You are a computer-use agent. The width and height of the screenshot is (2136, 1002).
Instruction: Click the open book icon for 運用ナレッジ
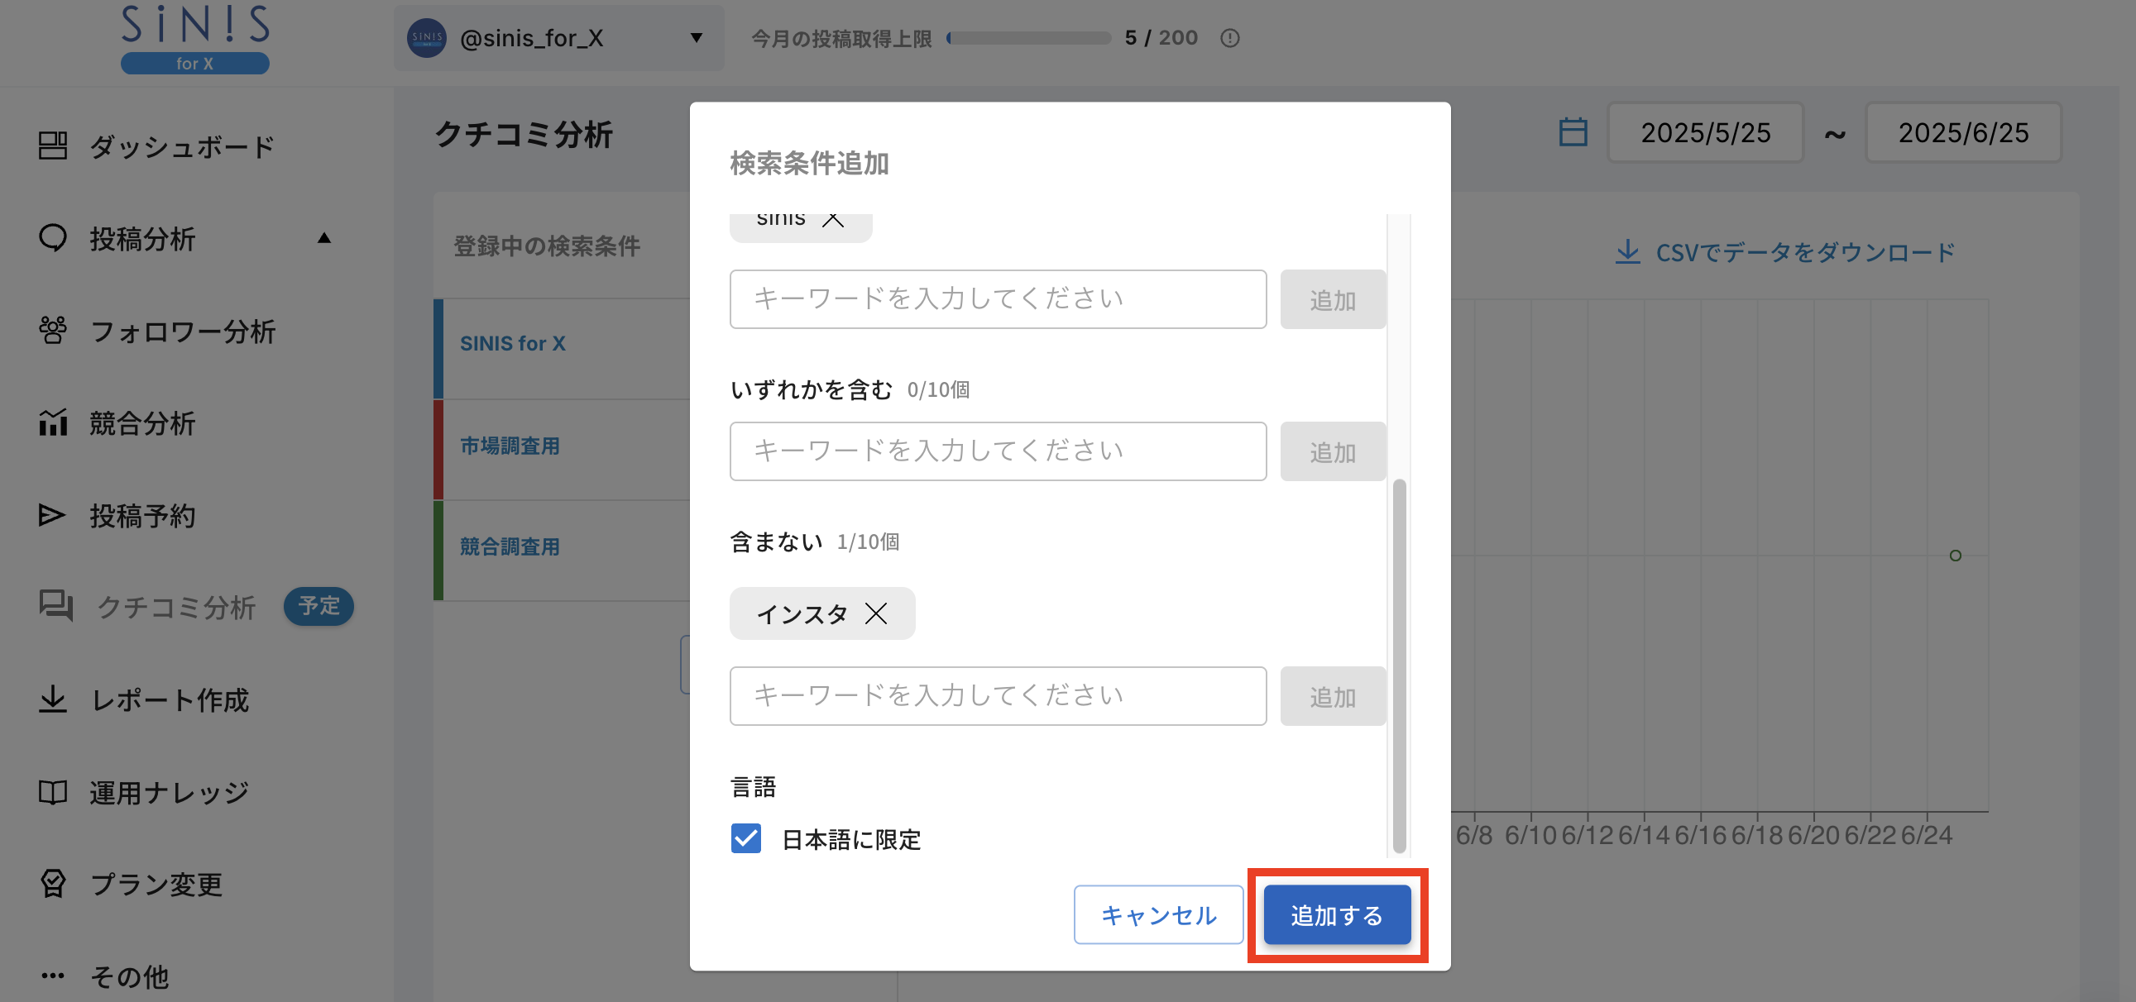tap(53, 791)
